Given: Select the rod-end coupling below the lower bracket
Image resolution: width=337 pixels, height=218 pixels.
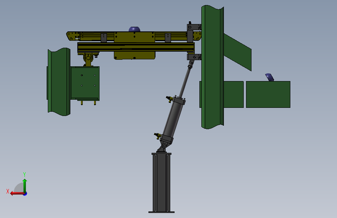Looking at the screenshot, I should (190, 64).
